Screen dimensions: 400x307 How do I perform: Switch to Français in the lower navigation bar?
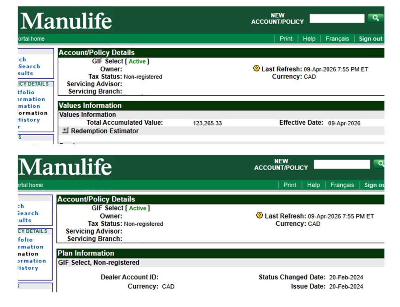(x=342, y=185)
